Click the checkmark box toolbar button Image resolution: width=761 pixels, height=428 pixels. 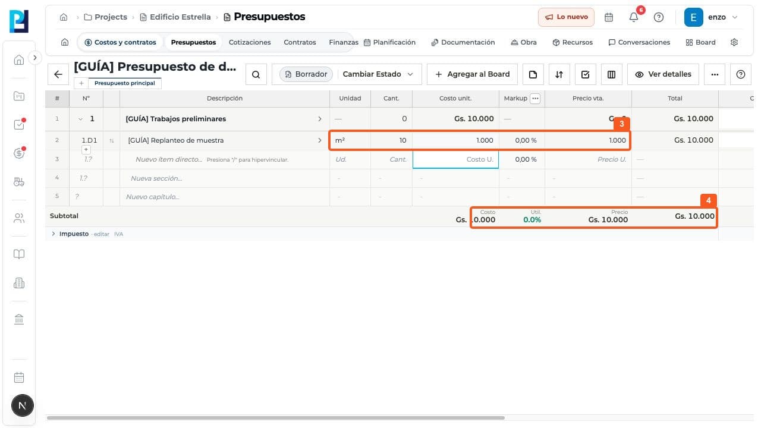click(585, 74)
